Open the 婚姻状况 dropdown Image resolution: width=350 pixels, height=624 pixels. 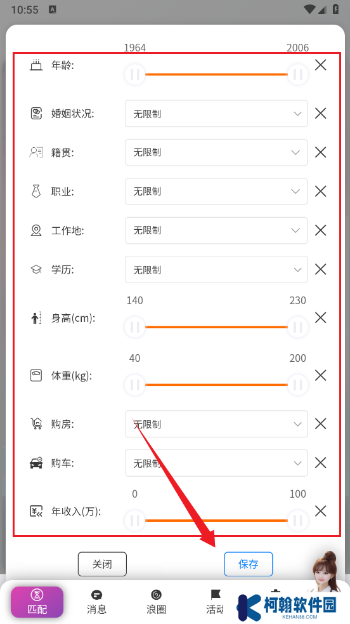pos(216,114)
